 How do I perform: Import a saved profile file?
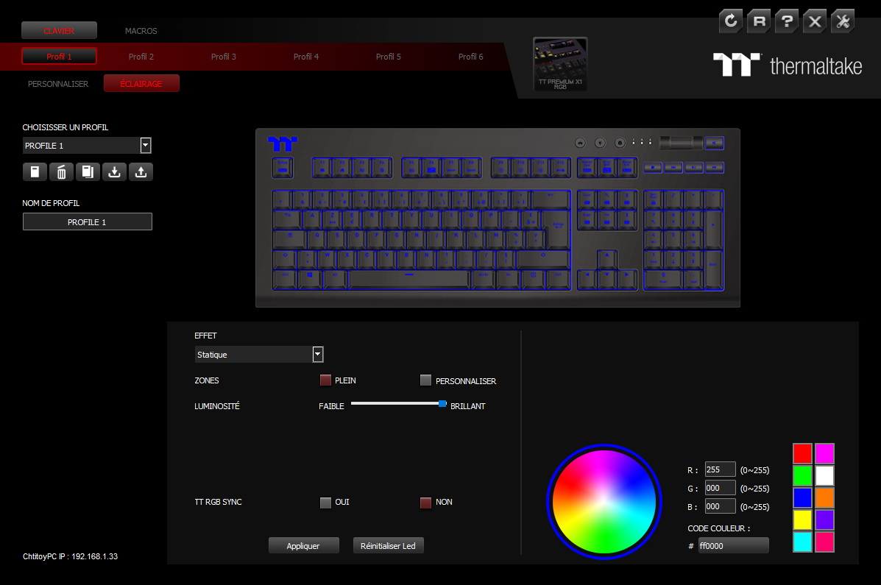pyautogui.click(x=114, y=171)
